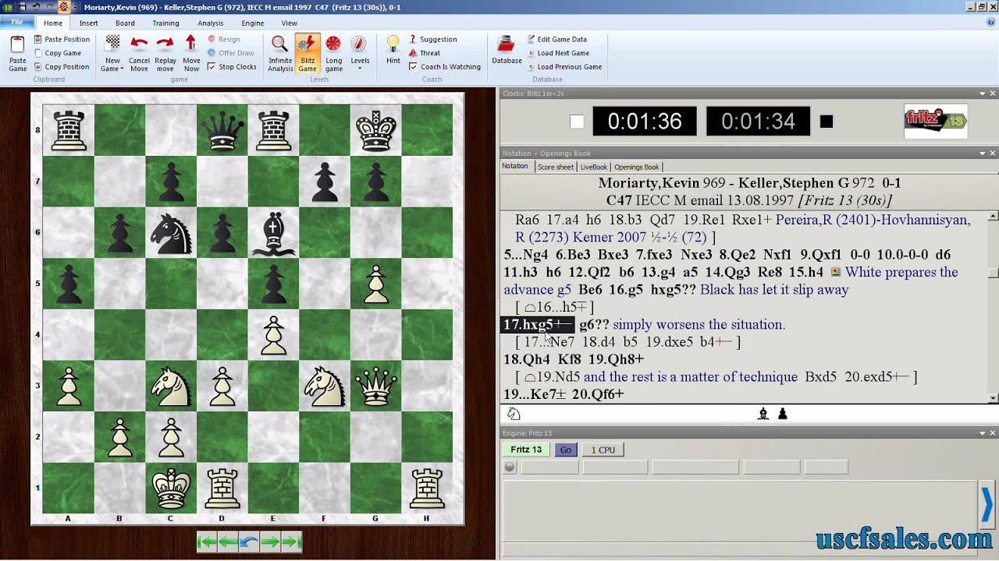Choose Paste Position in Clipboard group
The image size is (999, 561).
pos(62,39)
